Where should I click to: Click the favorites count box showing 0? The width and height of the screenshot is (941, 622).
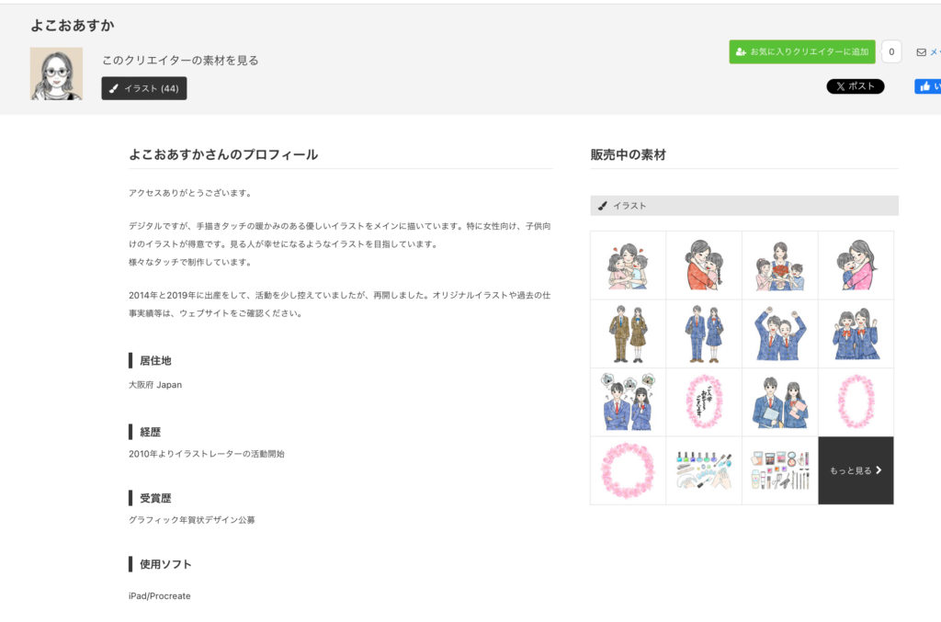click(x=890, y=51)
